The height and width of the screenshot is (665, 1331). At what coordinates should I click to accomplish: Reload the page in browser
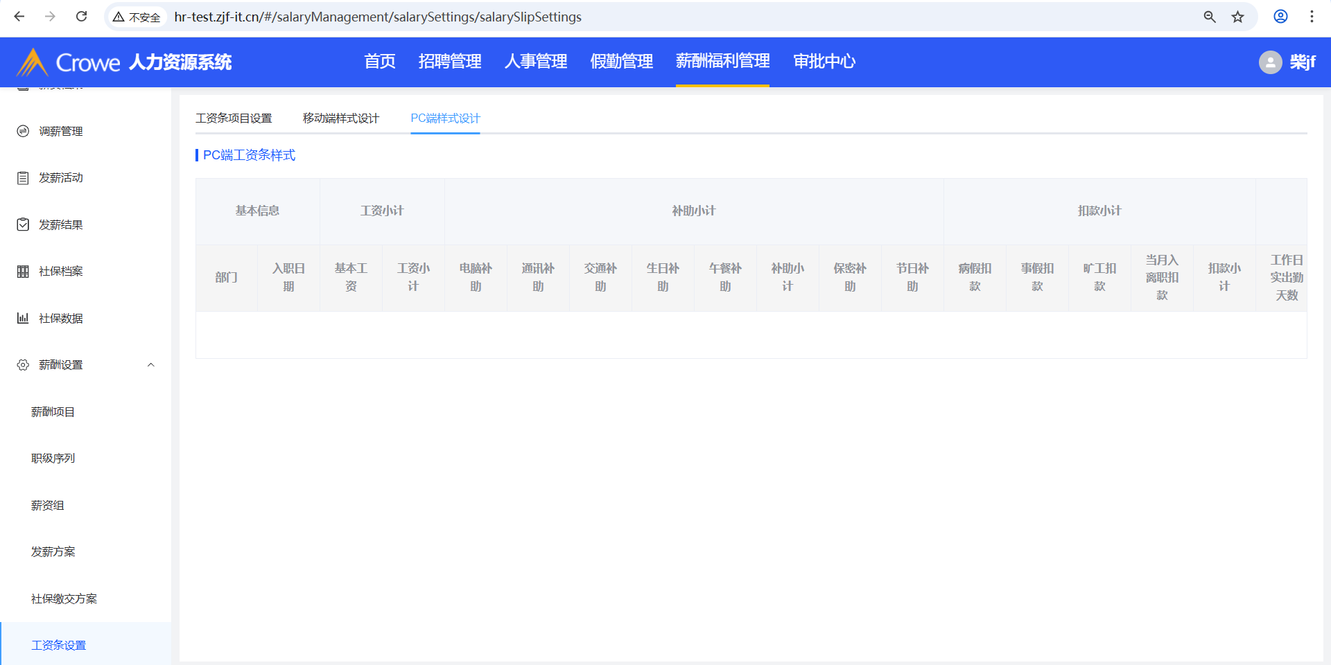coord(81,17)
